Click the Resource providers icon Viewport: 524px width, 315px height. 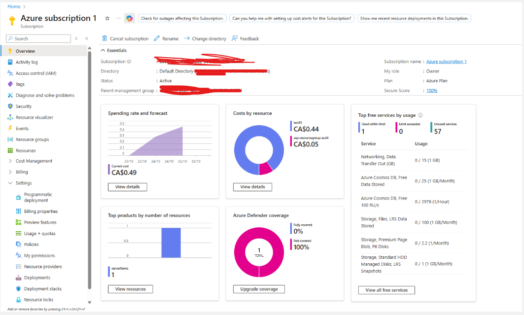pyautogui.click(x=18, y=267)
